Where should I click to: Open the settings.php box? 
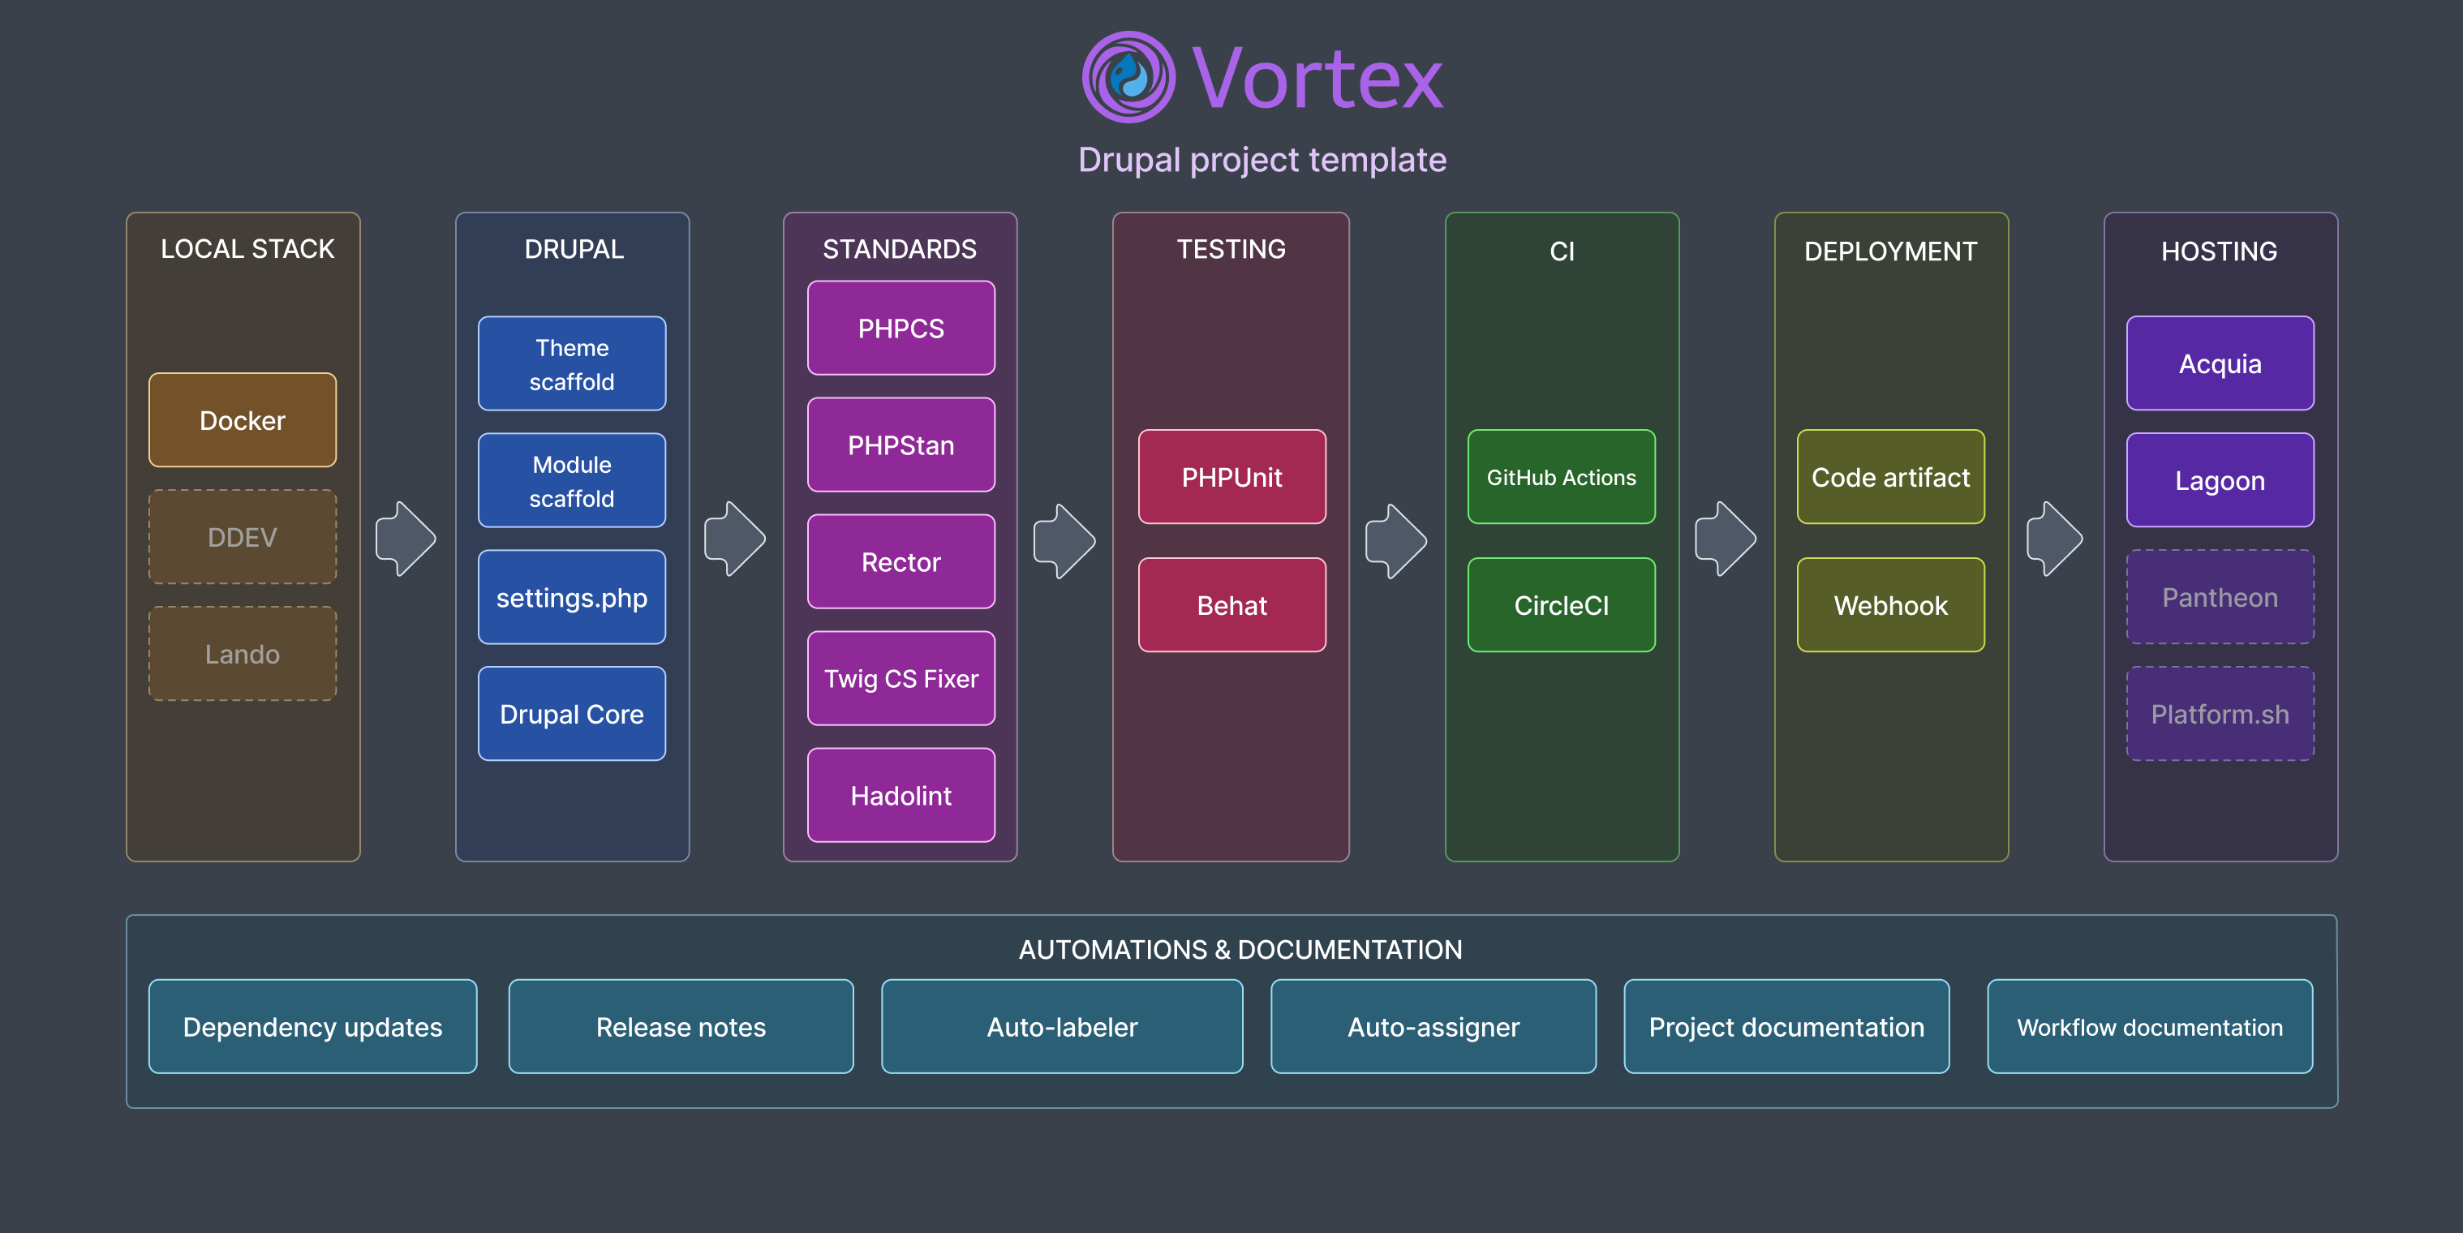click(572, 597)
